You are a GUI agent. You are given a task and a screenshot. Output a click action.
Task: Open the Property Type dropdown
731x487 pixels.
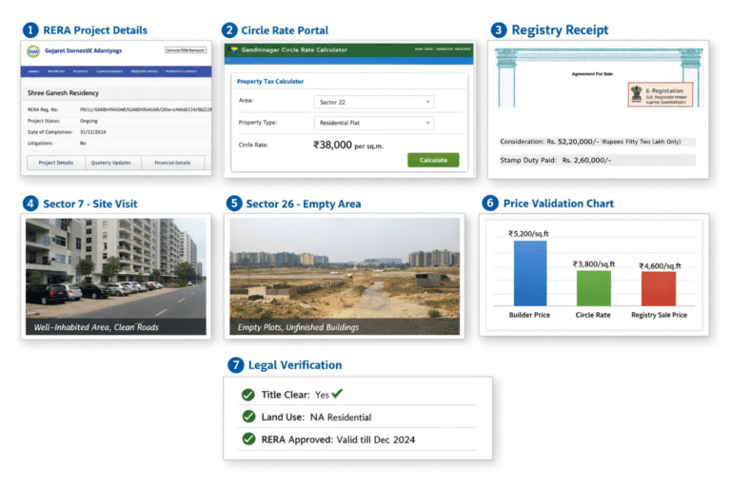click(x=374, y=123)
